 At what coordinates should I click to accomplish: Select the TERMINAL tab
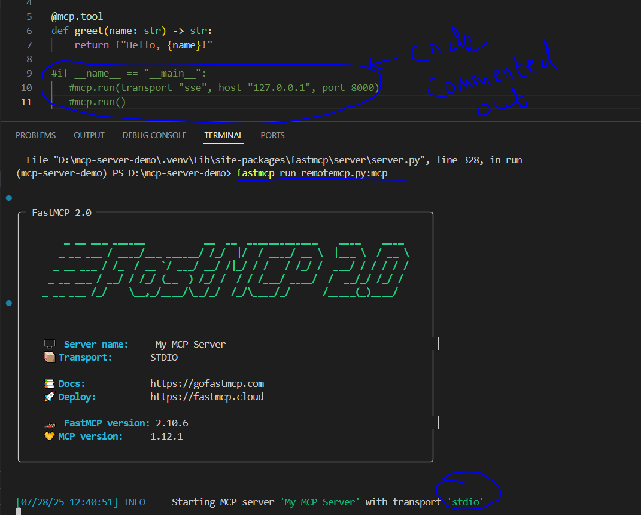click(x=223, y=135)
